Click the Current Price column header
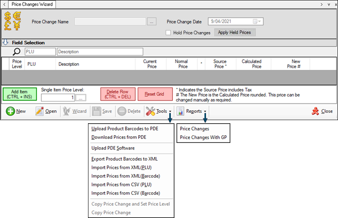This screenshot has width=338, height=218. coord(150,64)
